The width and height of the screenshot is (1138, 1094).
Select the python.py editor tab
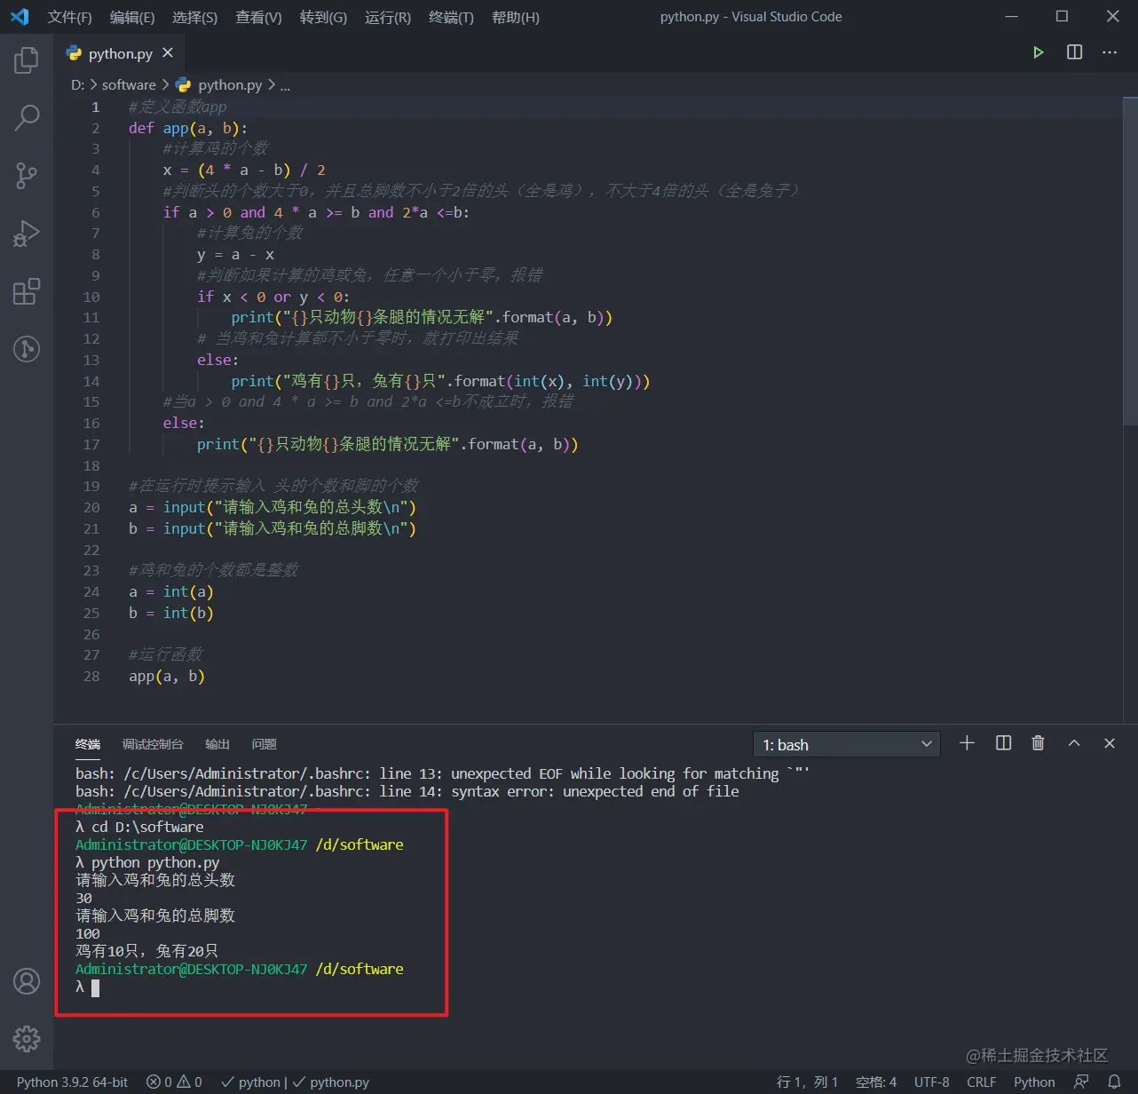[121, 53]
